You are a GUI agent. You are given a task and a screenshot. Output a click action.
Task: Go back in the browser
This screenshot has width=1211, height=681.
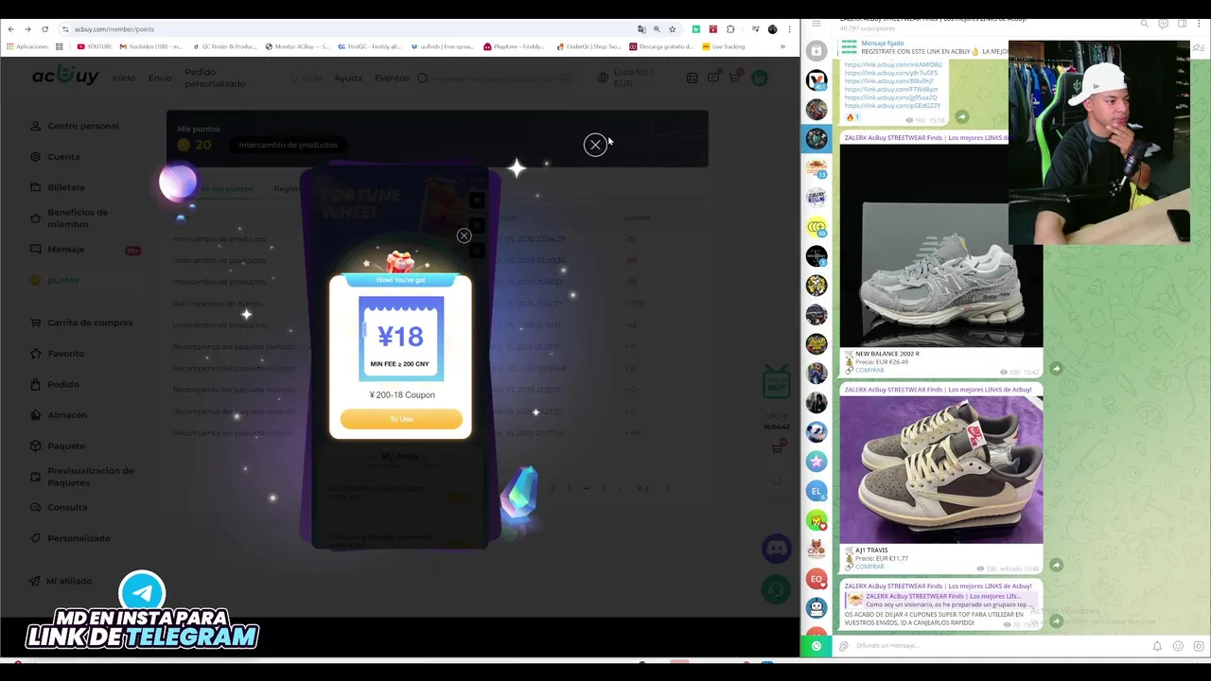10,29
